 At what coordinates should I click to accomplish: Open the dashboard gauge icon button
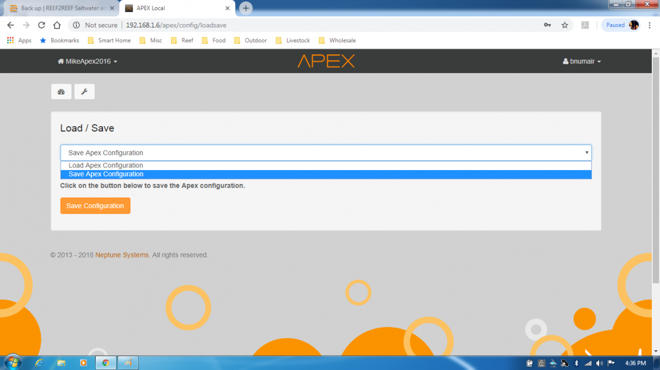[x=61, y=92]
